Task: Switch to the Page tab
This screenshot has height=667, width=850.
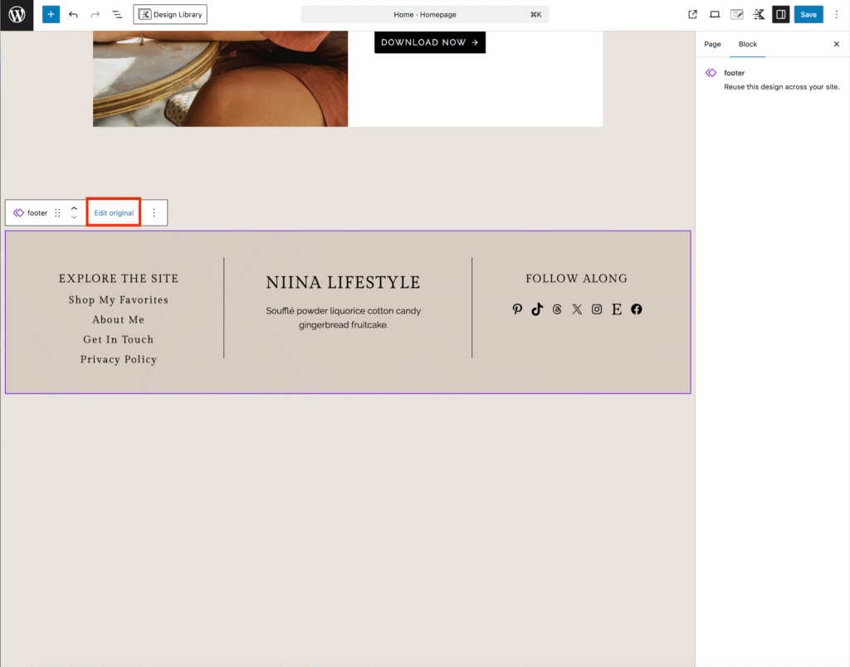Action: (712, 44)
